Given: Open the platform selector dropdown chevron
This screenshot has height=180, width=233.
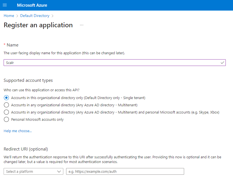Looking at the screenshot, I should (59, 171).
